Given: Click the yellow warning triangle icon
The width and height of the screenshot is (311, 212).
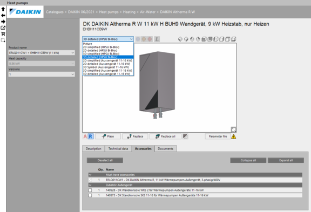Looking at the screenshot, I should point(233,136).
